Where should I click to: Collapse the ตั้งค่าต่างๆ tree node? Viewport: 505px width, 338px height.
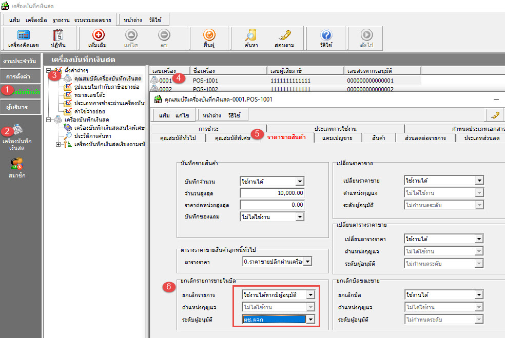(49, 70)
